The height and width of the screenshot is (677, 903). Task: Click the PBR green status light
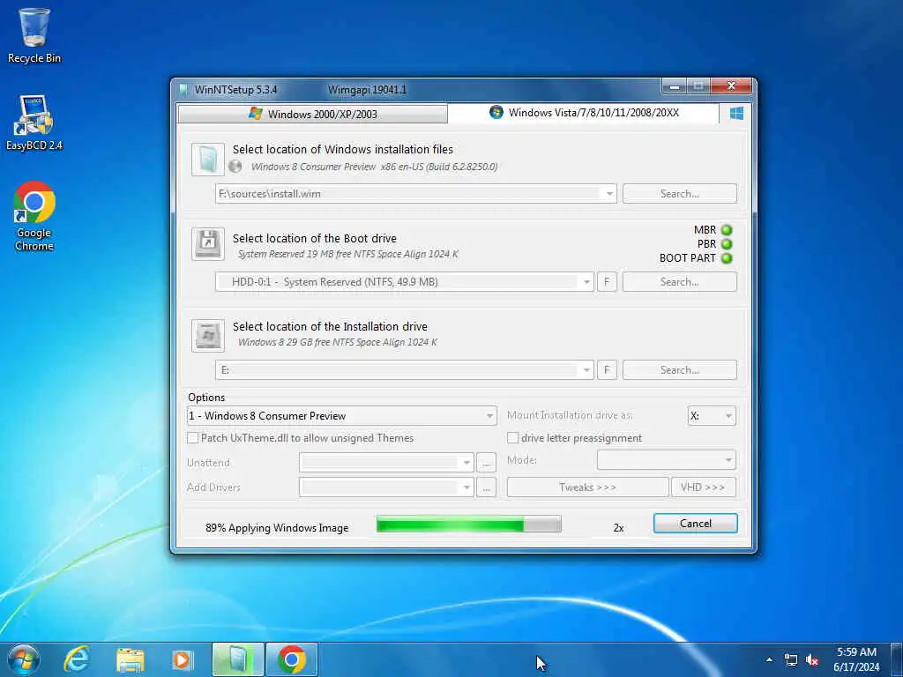tap(727, 244)
